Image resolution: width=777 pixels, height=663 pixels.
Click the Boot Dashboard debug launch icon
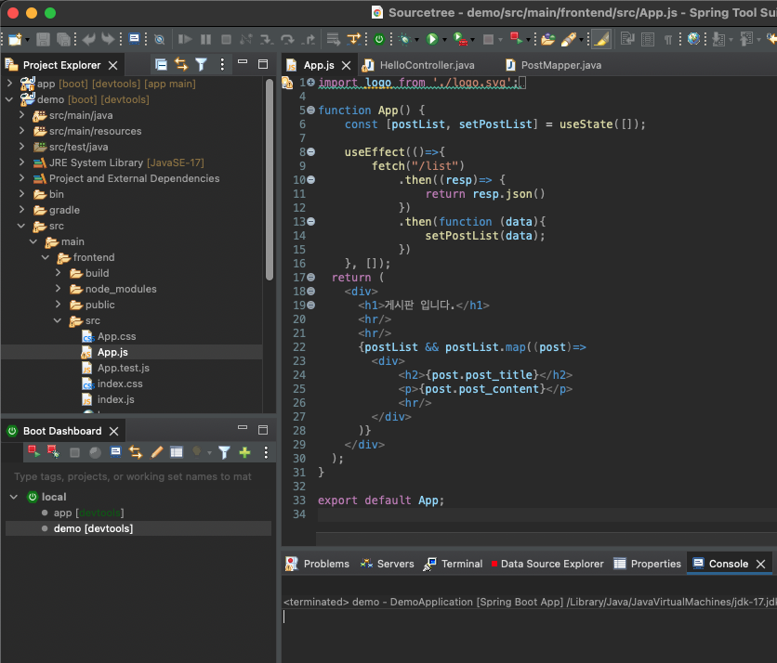coord(53,452)
